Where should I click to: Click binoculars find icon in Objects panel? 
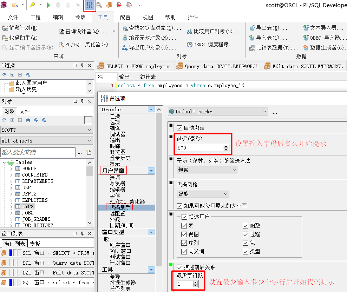coord(28,120)
